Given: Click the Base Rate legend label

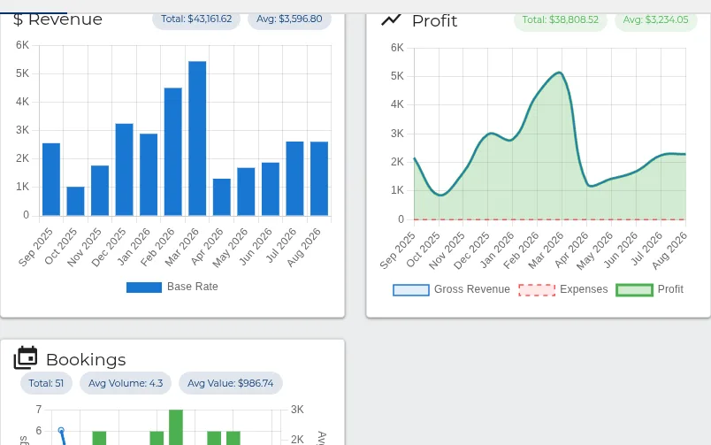Looking at the screenshot, I should coord(192,287).
